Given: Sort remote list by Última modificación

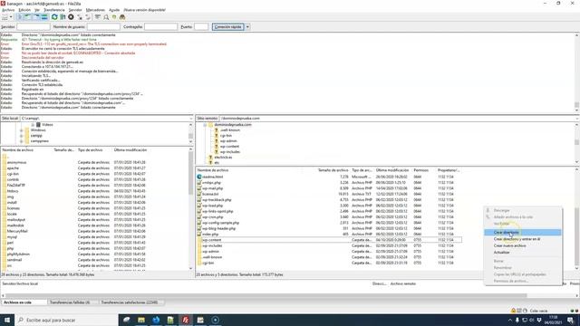Looking at the screenshot, I should (x=392, y=170).
